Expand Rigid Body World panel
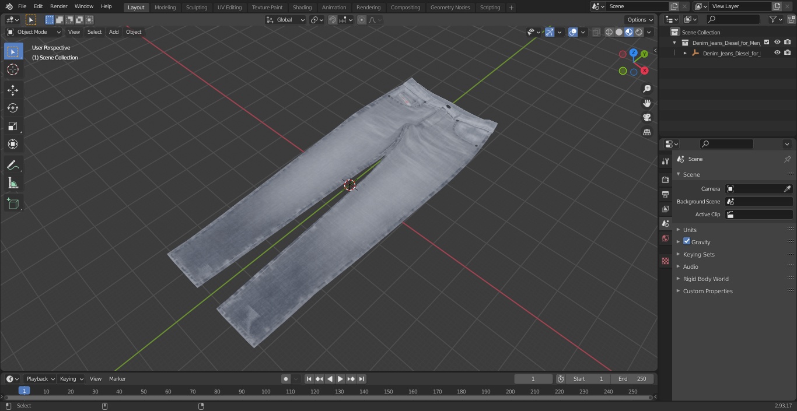The image size is (797, 411). (705, 279)
